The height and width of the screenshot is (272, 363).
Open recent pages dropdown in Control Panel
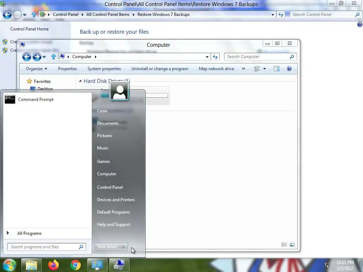24,15
